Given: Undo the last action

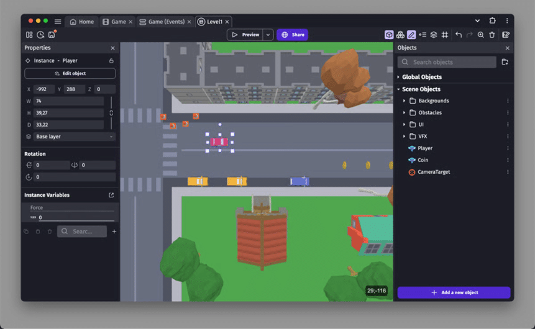Looking at the screenshot, I should tap(459, 35).
